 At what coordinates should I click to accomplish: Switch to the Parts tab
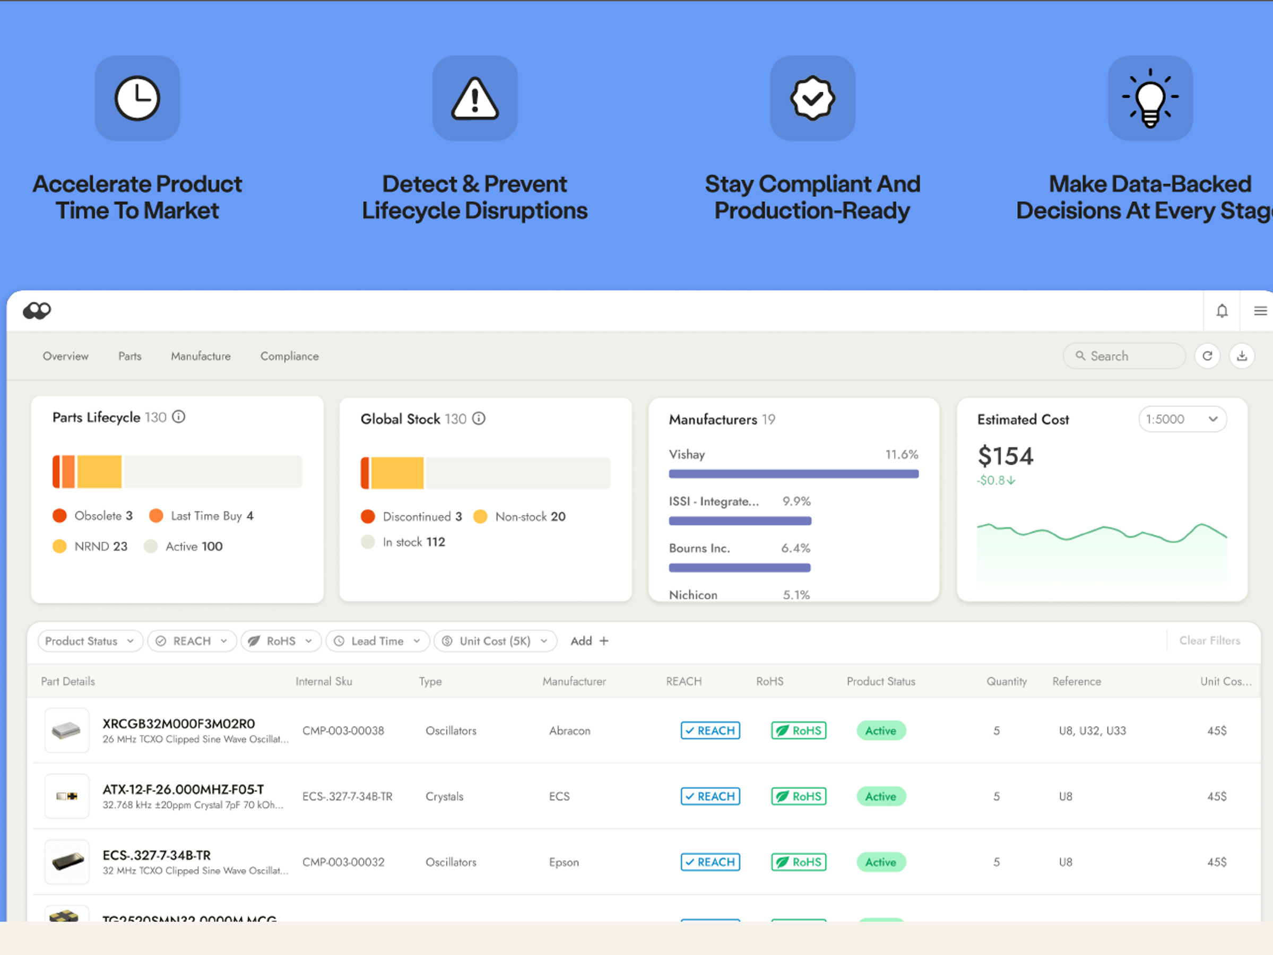coord(130,356)
